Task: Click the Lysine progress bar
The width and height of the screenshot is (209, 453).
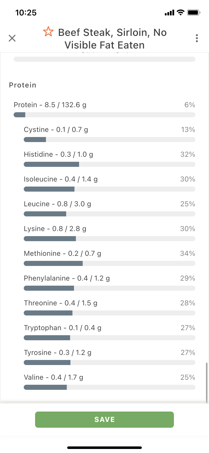Action: [x=110, y=239]
